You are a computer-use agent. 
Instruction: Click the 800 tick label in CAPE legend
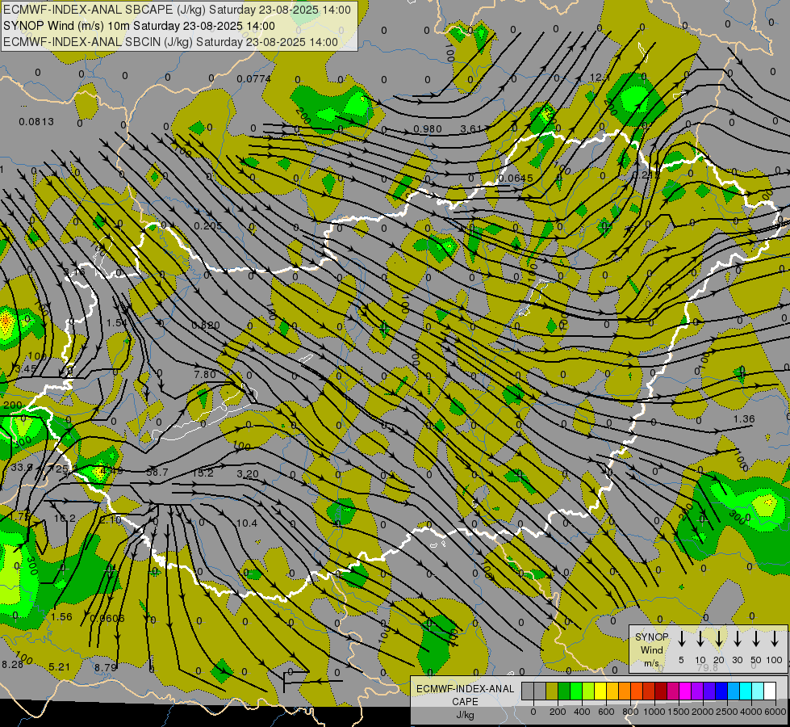(630, 712)
